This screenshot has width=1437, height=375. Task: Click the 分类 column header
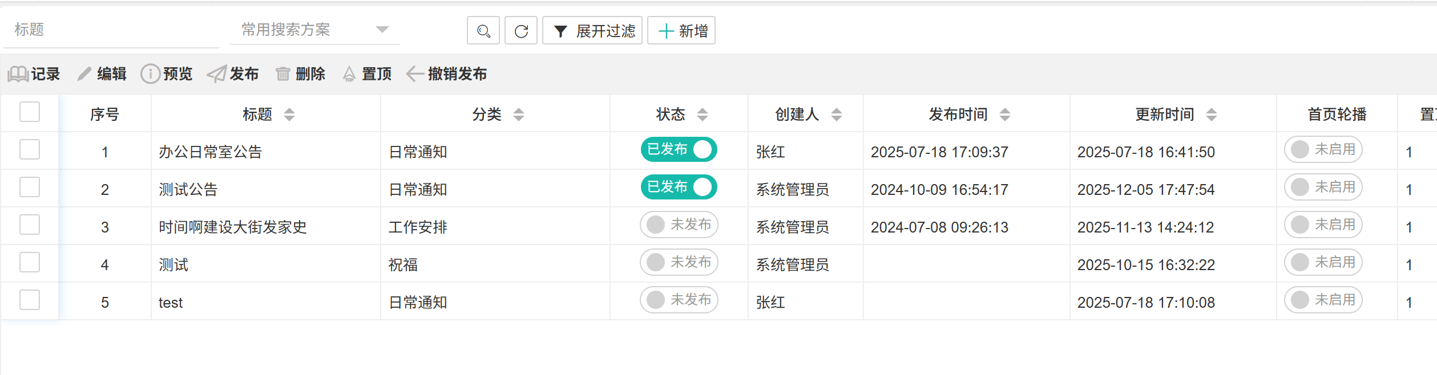487,115
